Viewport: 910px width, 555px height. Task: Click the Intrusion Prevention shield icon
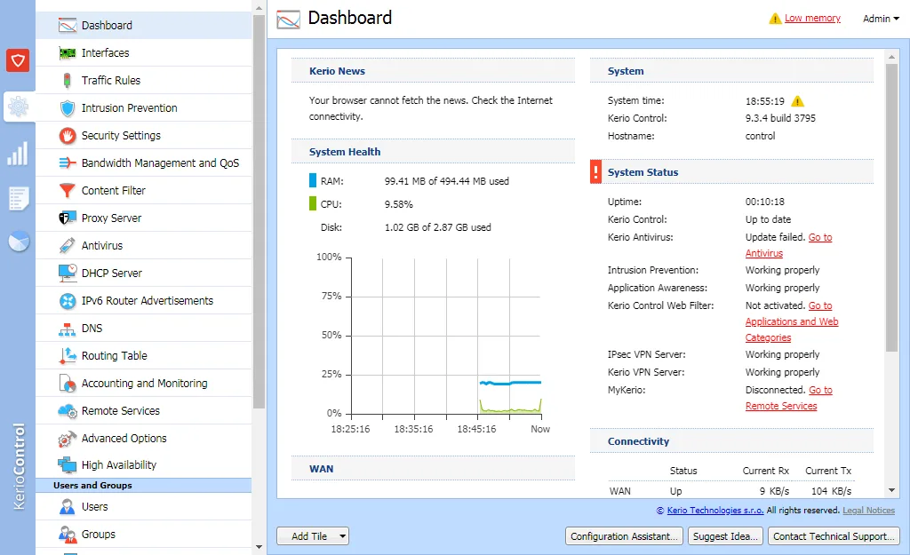(68, 107)
